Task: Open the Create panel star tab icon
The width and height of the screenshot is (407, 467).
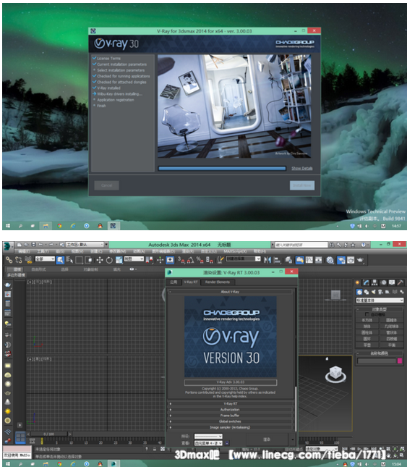Action: coord(357,282)
